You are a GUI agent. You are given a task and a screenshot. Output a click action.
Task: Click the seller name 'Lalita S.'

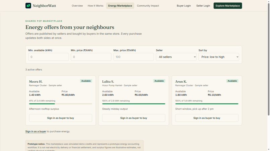(108, 82)
